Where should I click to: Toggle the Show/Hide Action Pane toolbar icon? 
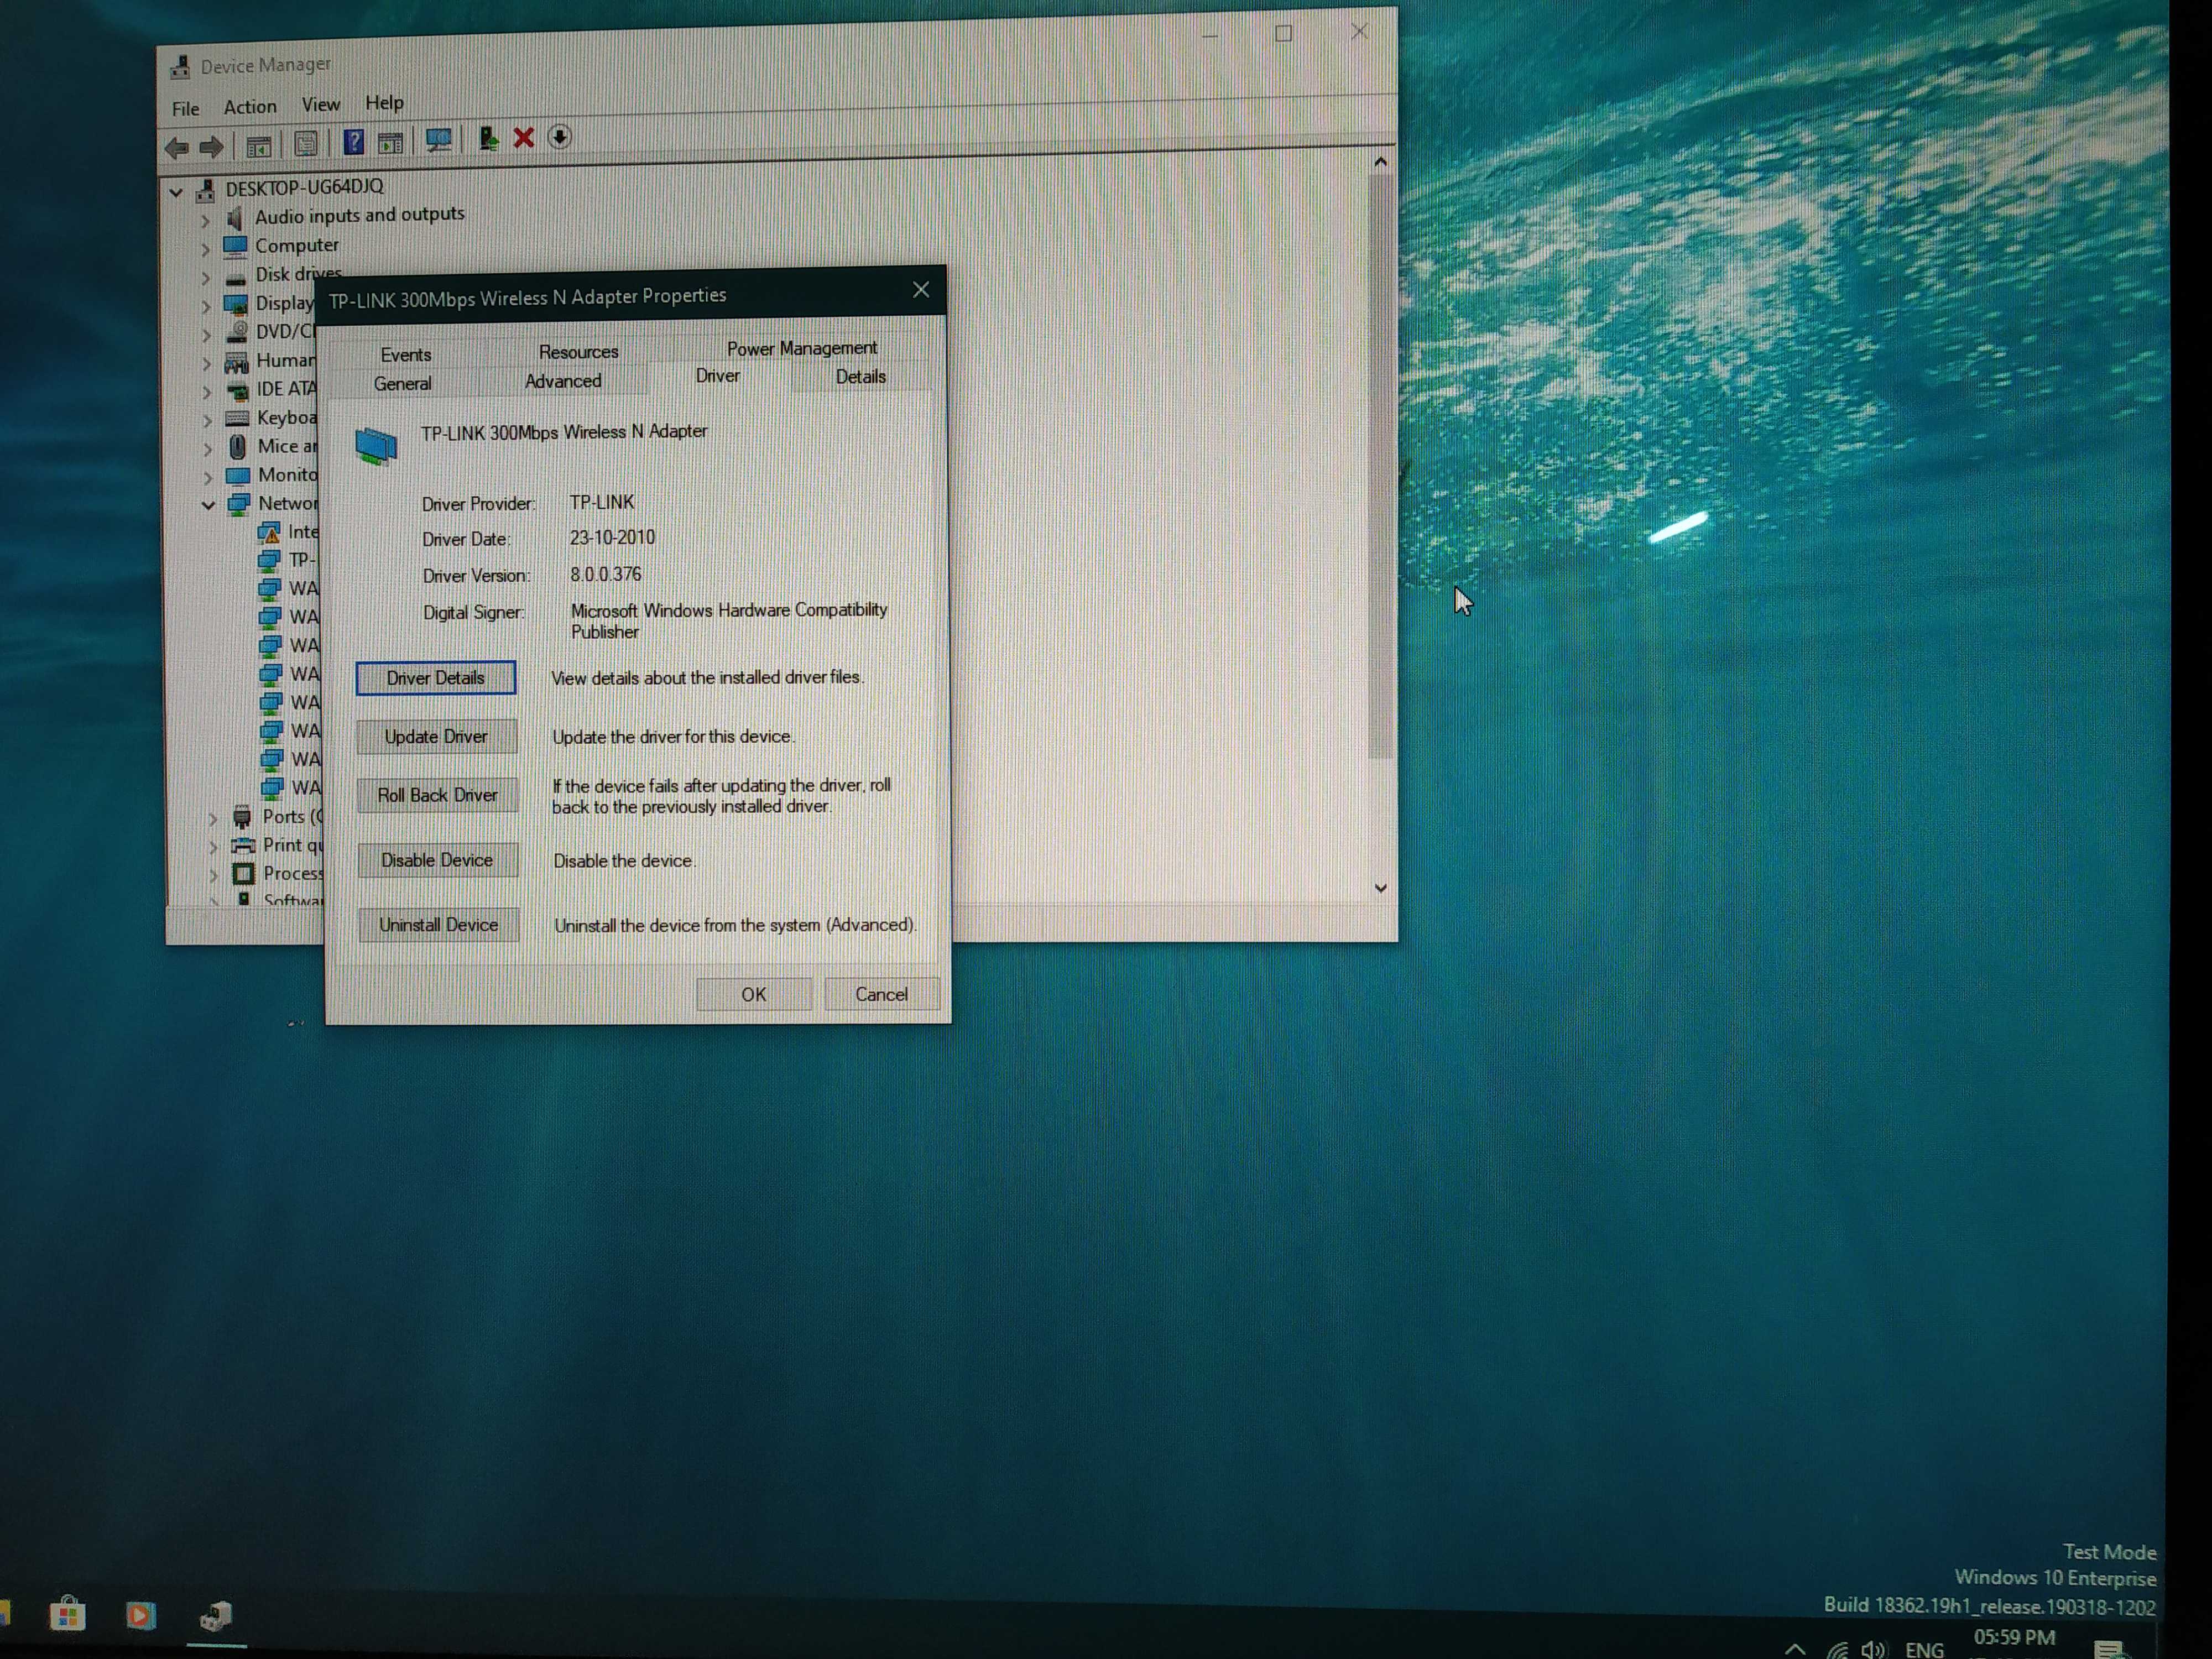click(x=390, y=142)
